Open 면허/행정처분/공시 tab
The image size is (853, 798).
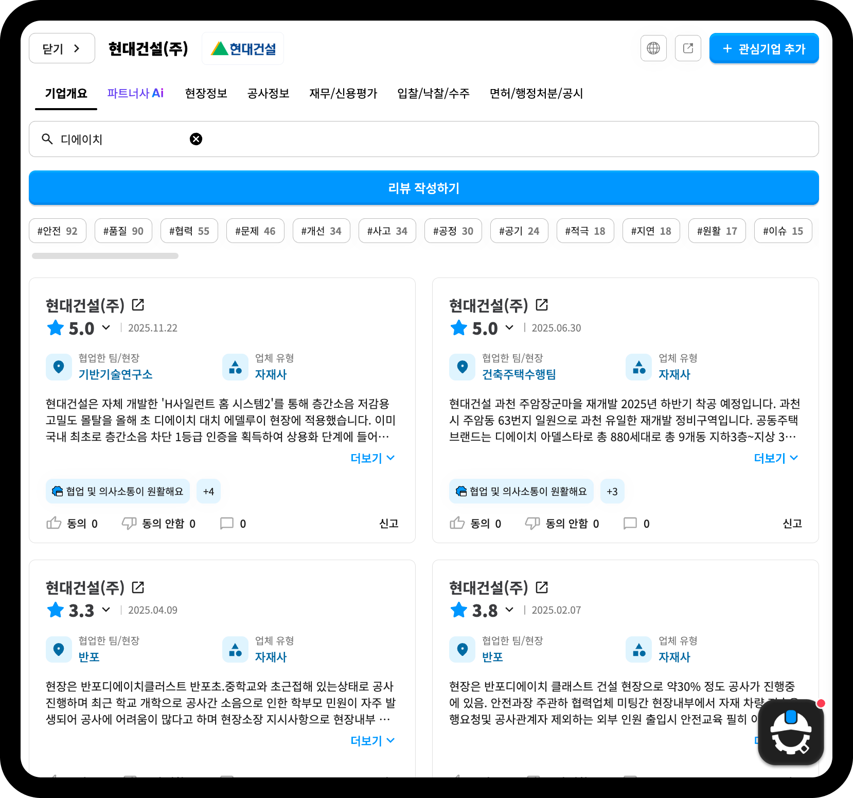[536, 93]
